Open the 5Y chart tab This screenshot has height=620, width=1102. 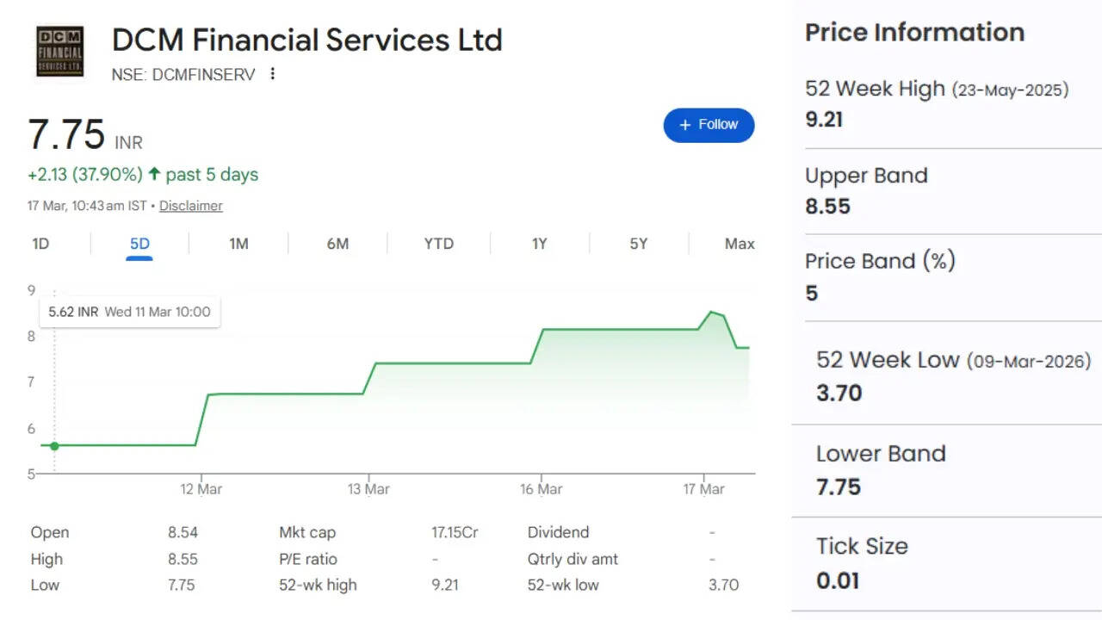pos(638,244)
